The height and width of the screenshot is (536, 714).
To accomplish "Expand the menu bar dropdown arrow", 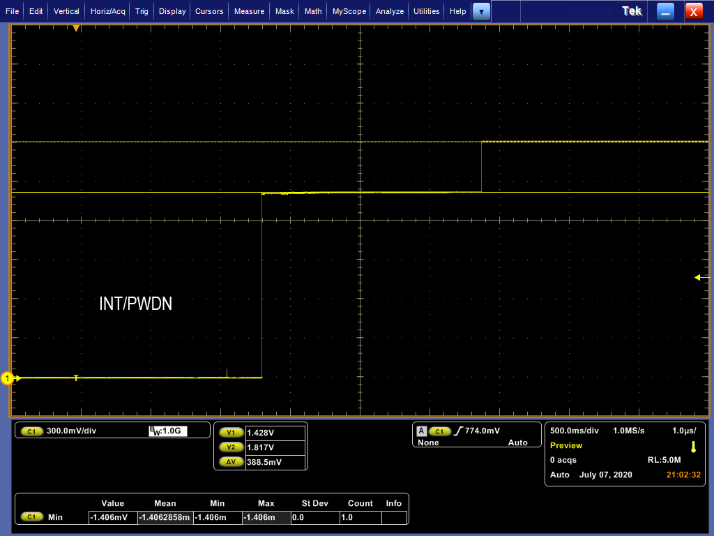I will [481, 11].
